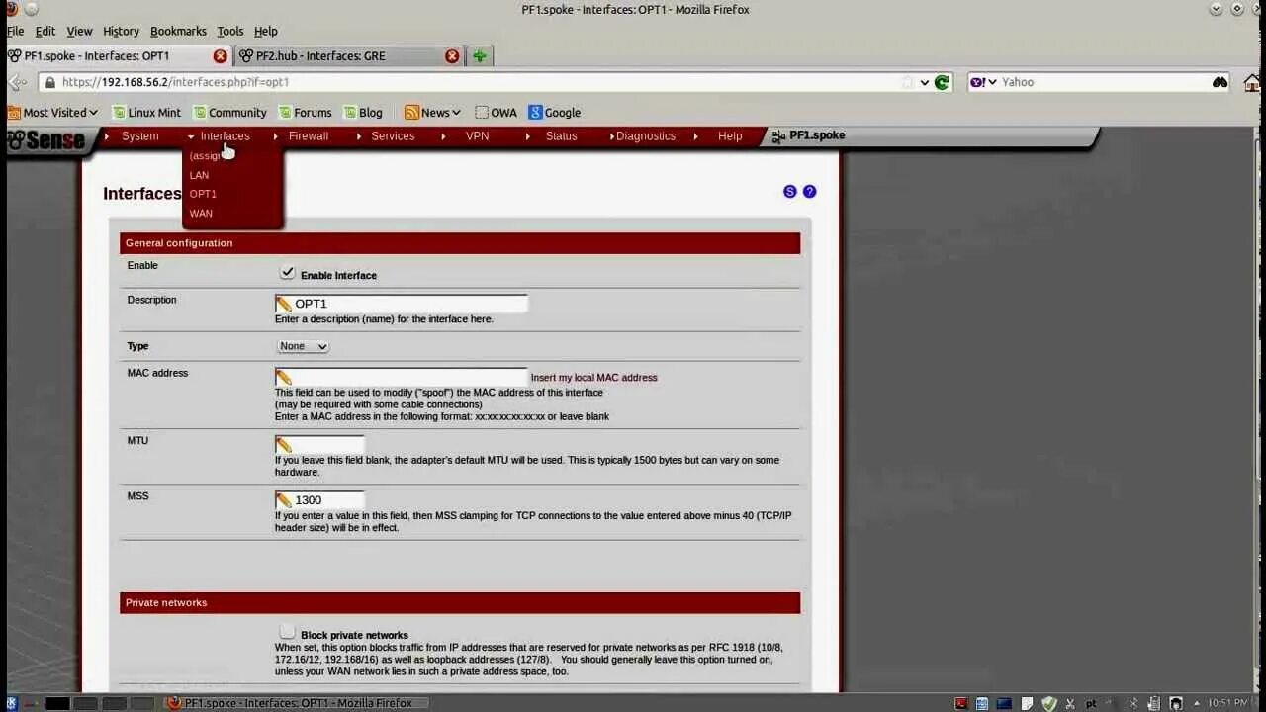Expand the VPN menu in pfSense navbar
This screenshot has width=1266, height=712.
point(478,136)
